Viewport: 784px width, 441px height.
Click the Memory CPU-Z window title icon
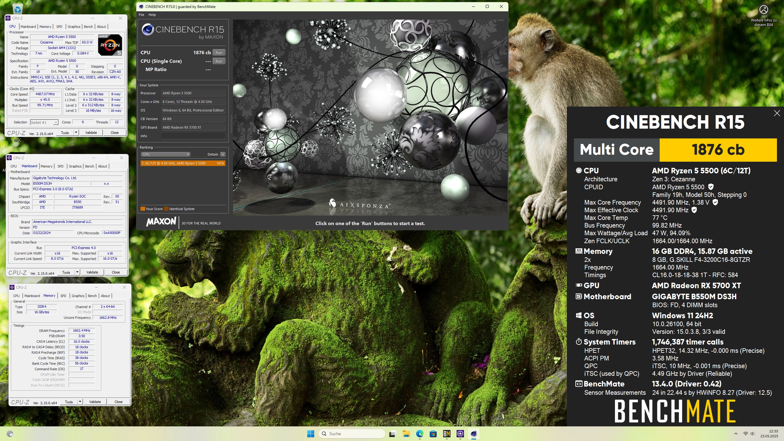(12, 287)
